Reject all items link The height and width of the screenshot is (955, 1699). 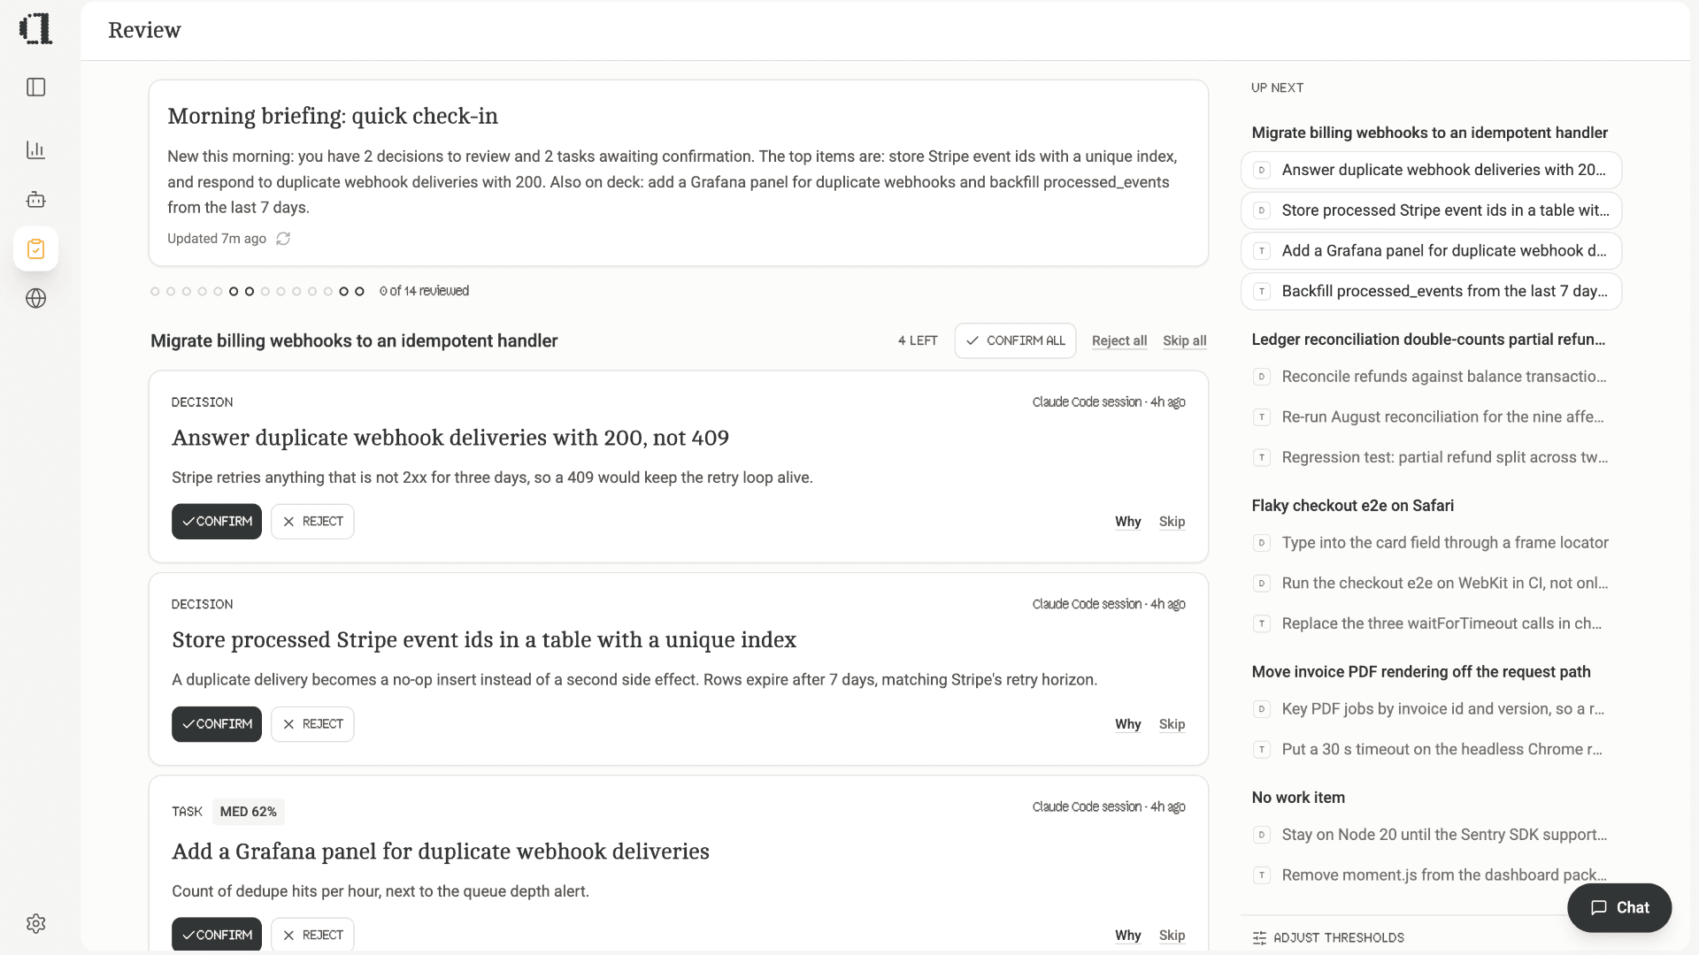[1119, 340]
